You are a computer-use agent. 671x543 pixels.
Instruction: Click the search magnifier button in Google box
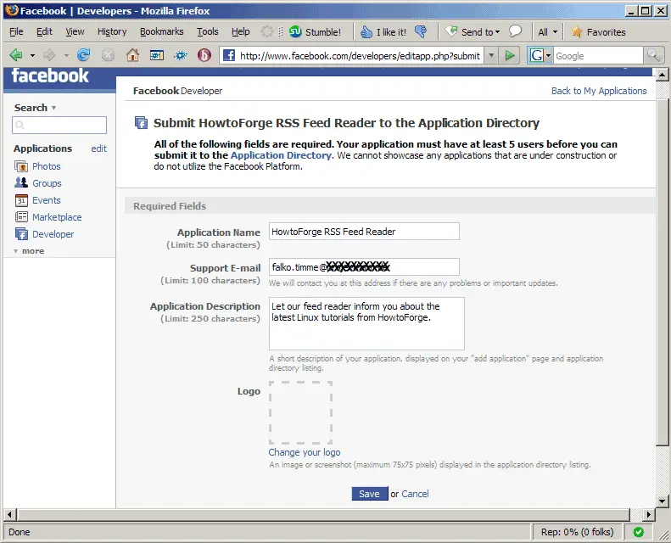point(653,55)
